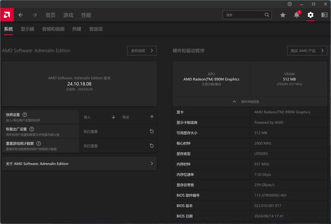Switch to the 显示器 tab
The image size is (331, 224).
(27, 29)
